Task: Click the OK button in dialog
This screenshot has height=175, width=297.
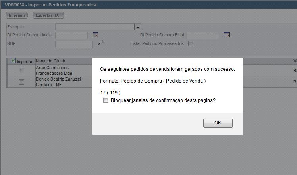Action: pyautogui.click(x=218, y=123)
